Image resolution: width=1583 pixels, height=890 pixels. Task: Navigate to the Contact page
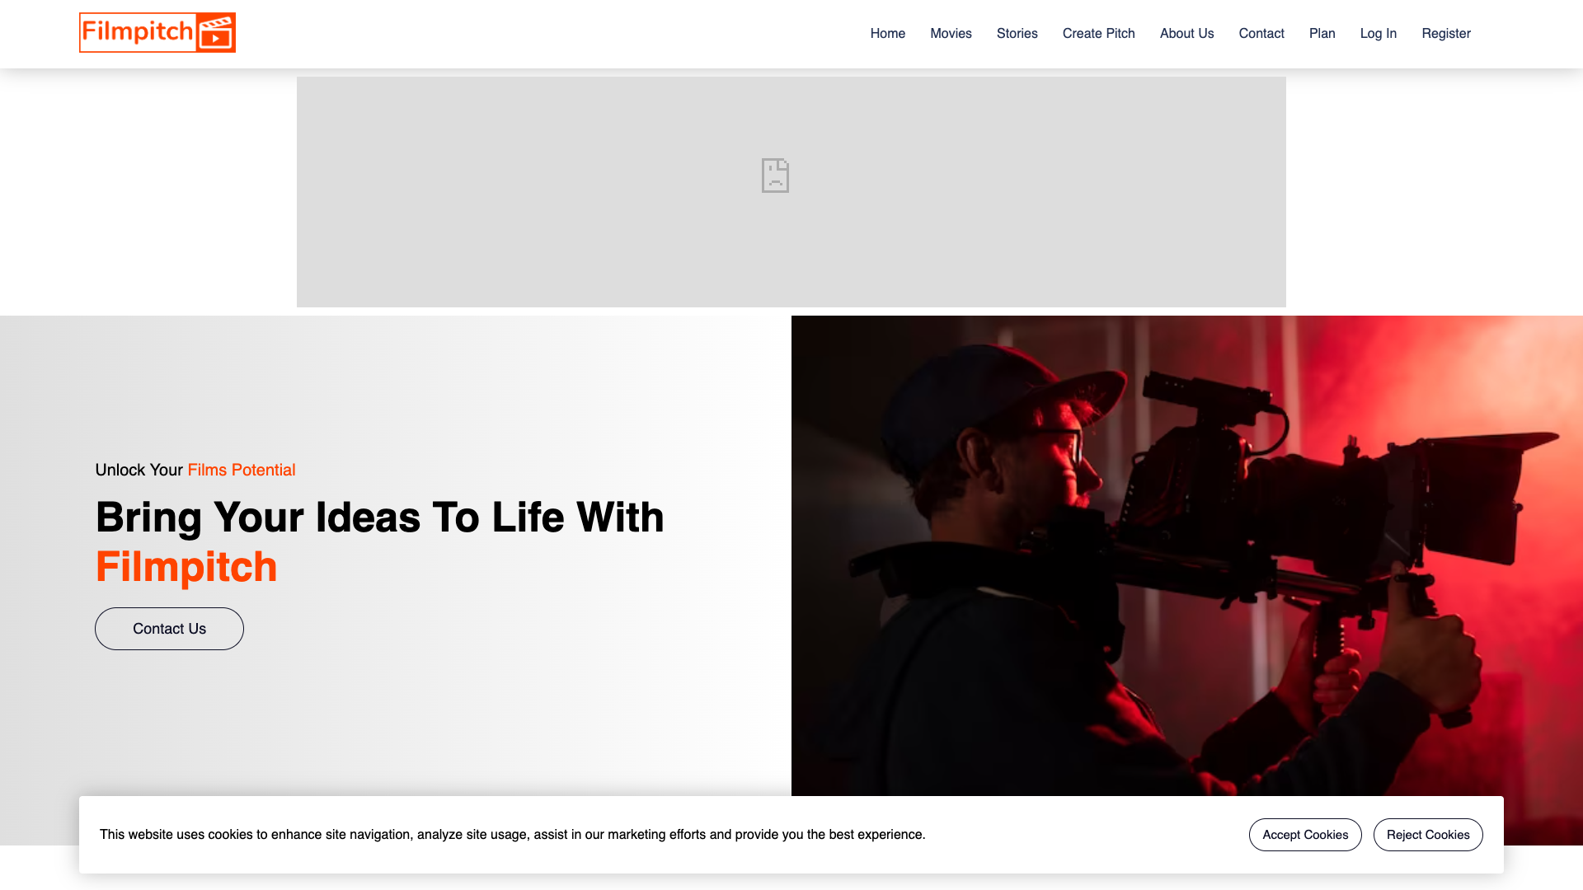[x=1261, y=34]
